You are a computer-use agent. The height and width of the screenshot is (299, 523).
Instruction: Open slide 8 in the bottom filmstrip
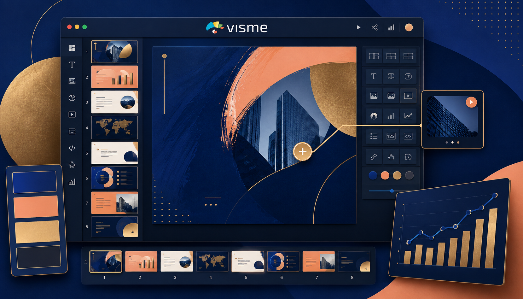(354, 261)
